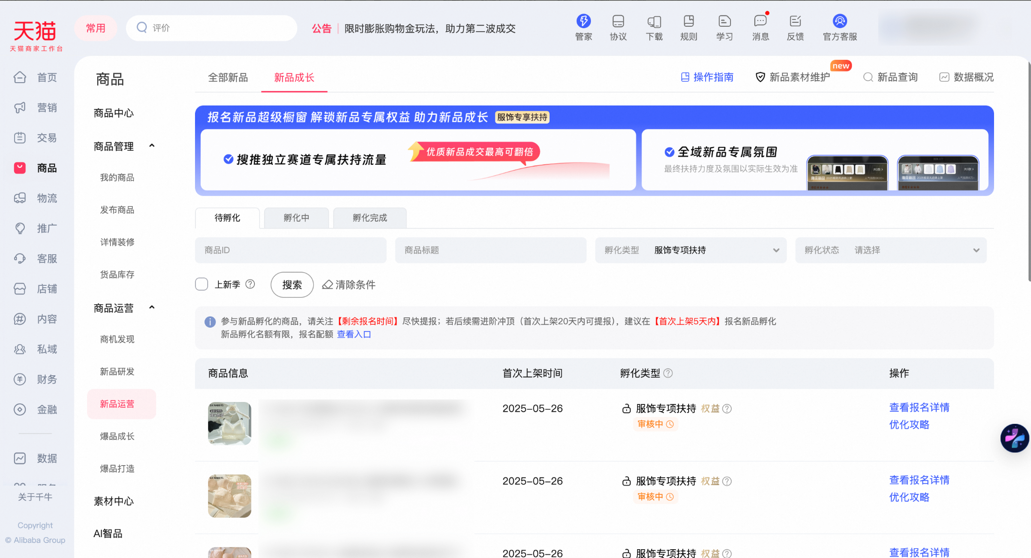The height and width of the screenshot is (558, 1031).
Task: Click help icon next to 孵化类型 header
Action: coord(668,373)
